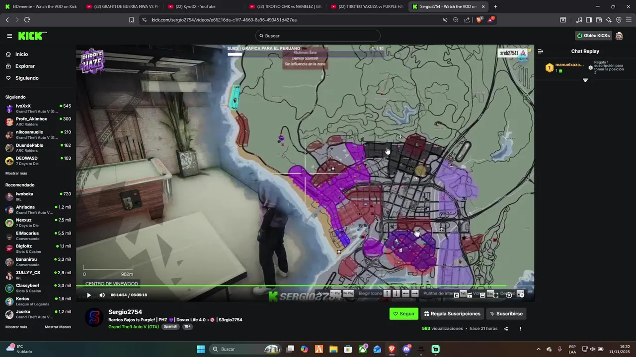Seek along the green video progress bar
Image resolution: width=636 pixels, height=357 pixels.
click(x=305, y=286)
